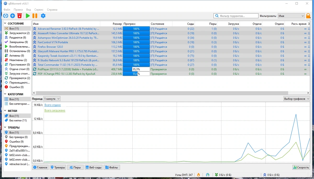Select the Advanced Renamer 3.92.0 torrent

(171, 29)
